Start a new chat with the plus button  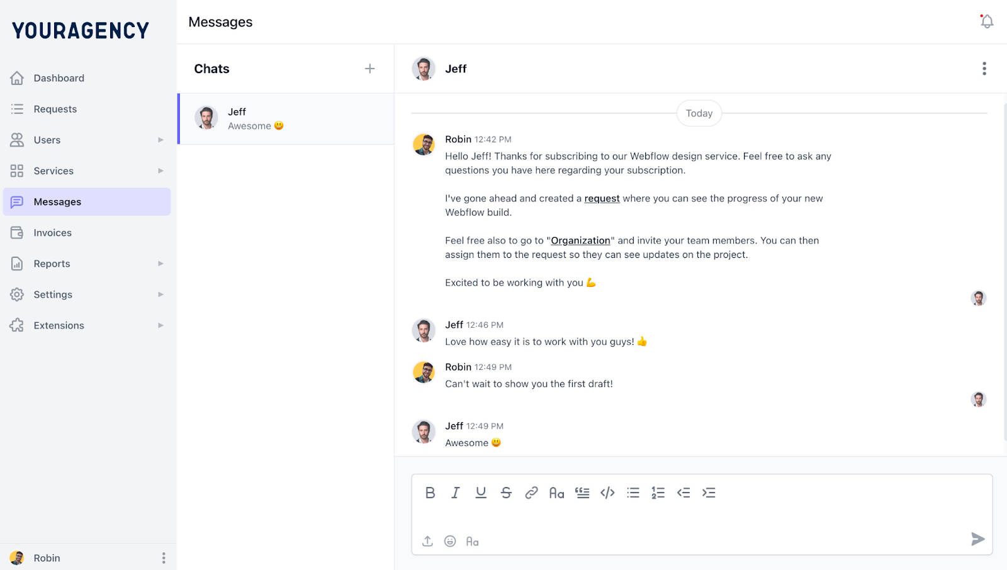tap(370, 69)
